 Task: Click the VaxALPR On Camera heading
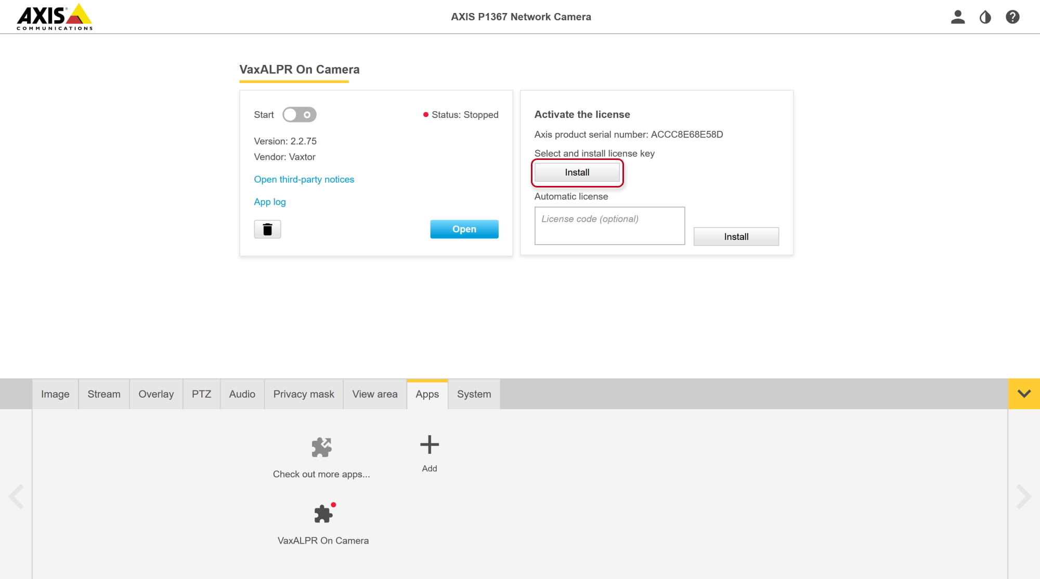(x=300, y=70)
